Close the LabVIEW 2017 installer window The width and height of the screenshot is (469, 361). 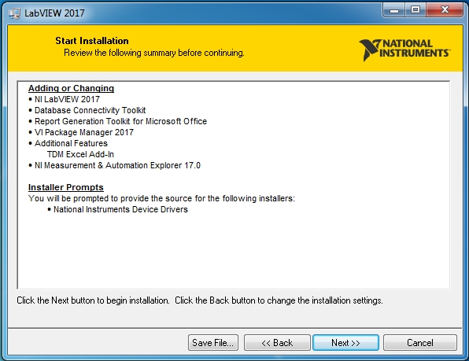pyautogui.click(x=445, y=10)
